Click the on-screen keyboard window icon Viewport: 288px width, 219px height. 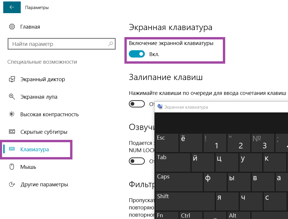(160, 107)
